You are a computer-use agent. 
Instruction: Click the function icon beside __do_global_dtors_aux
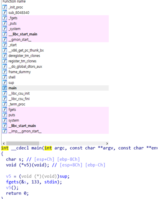tap(5, 66)
